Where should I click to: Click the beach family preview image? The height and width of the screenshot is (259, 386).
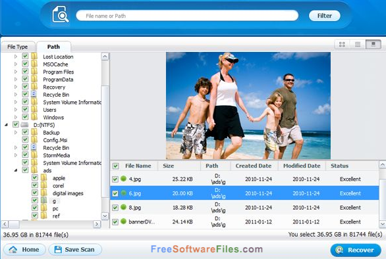point(248,106)
